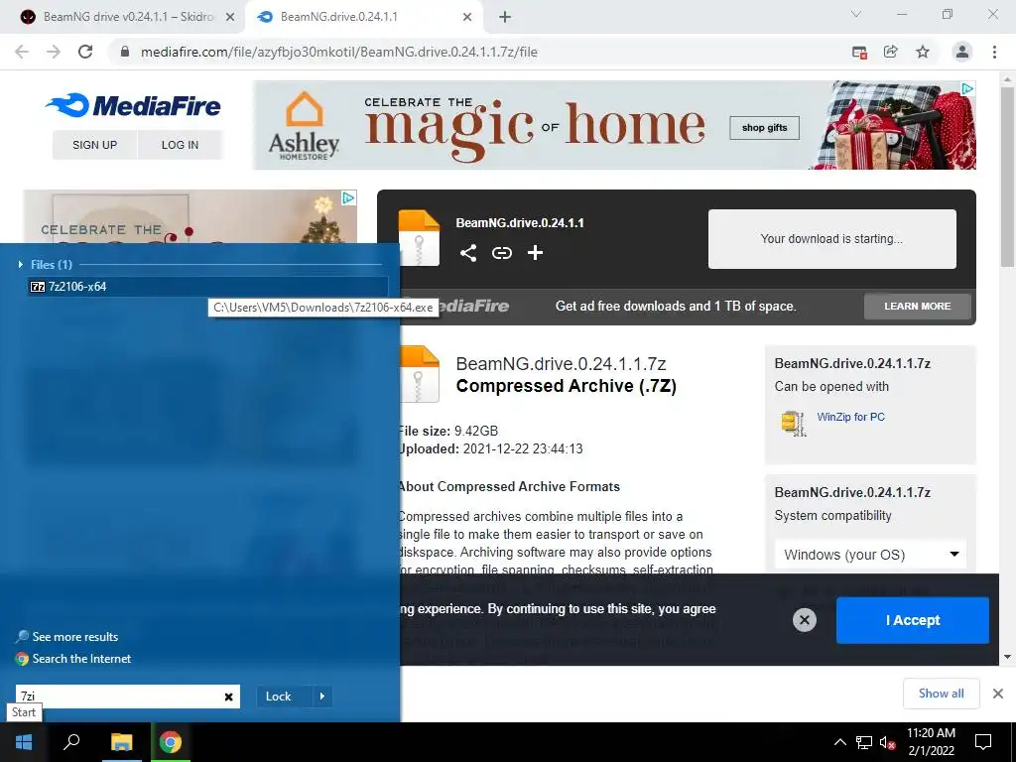
Task: Clear the Start menu search text
Action: [229, 697]
